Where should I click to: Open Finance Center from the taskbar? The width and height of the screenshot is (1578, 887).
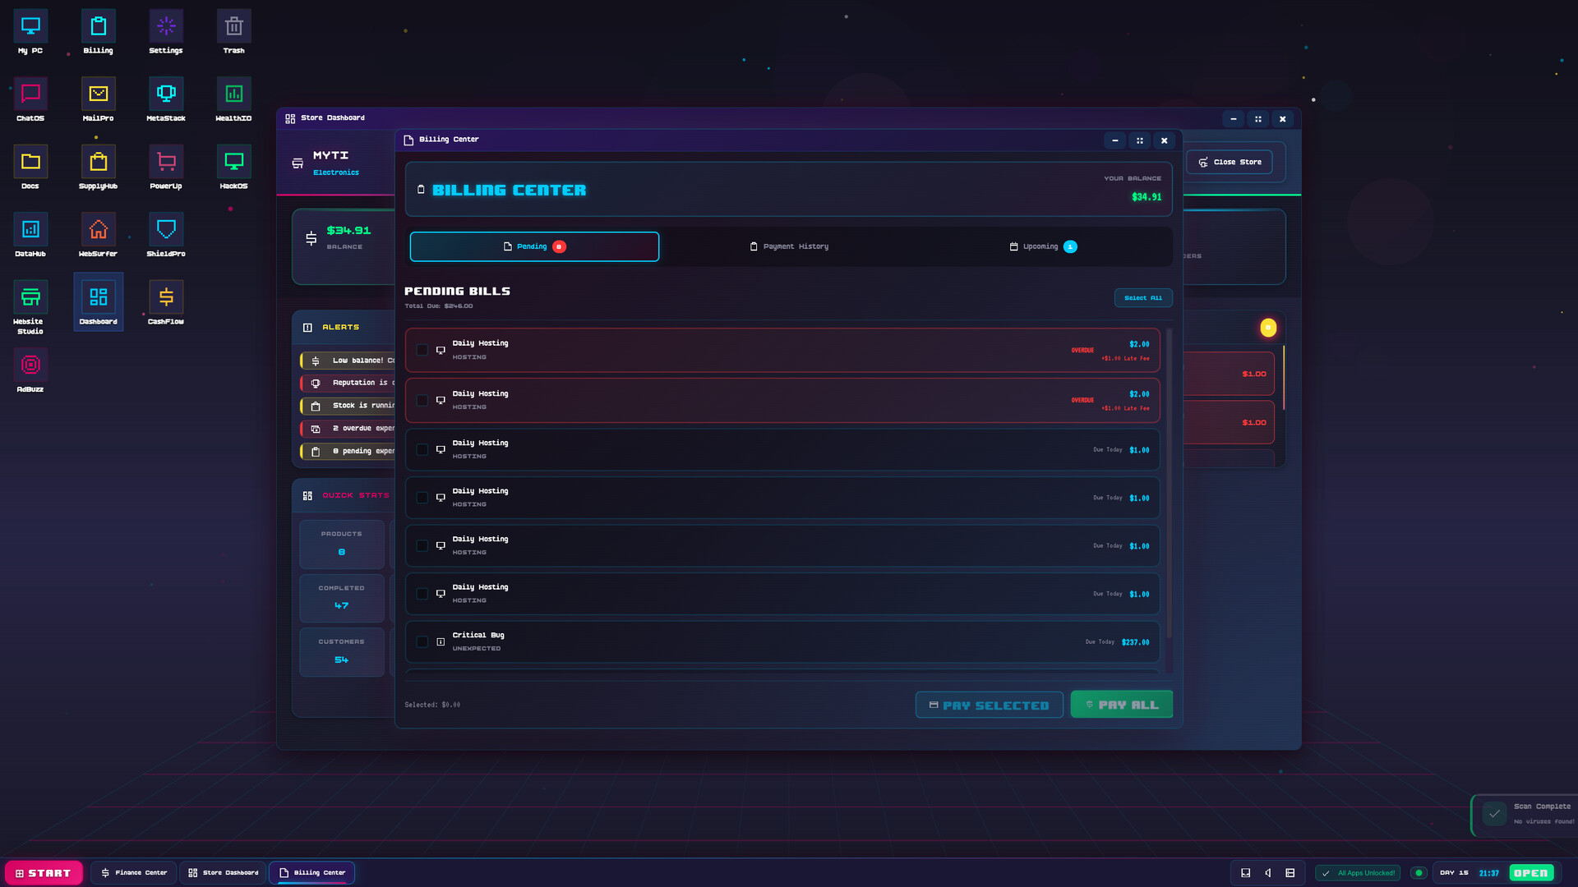(x=133, y=872)
